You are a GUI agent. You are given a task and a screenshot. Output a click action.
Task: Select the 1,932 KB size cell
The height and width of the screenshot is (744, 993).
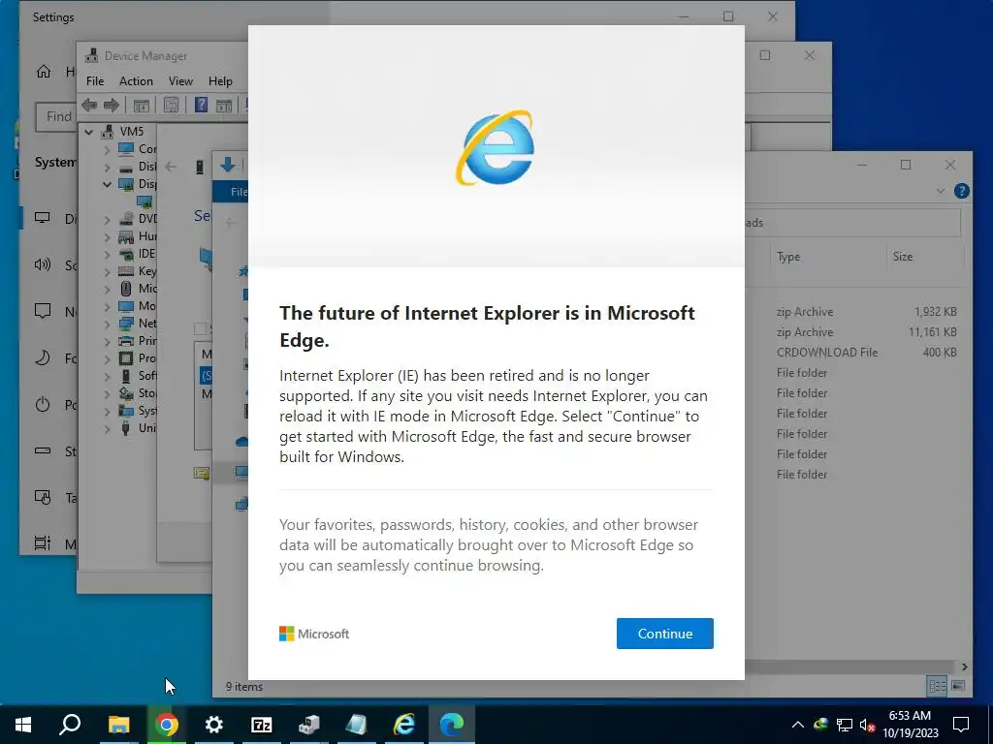(936, 312)
